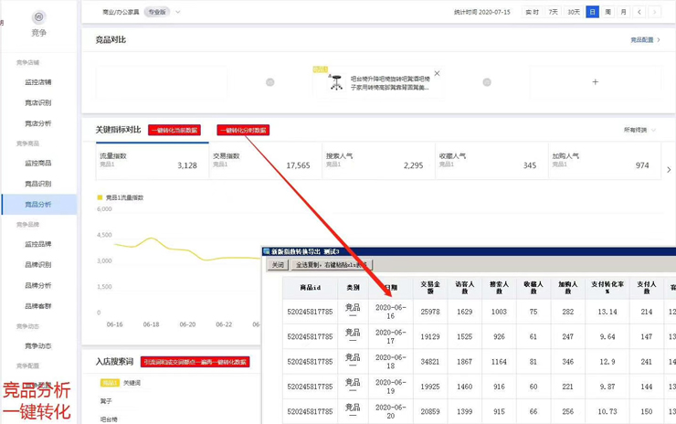Open 竞品配置 settings link
The height and width of the screenshot is (424, 676).
click(645, 40)
